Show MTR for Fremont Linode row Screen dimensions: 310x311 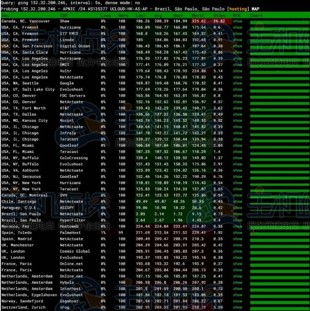click(237, 40)
